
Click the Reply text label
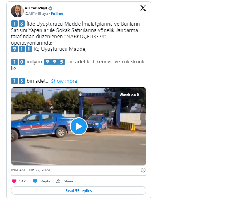(45, 181)
